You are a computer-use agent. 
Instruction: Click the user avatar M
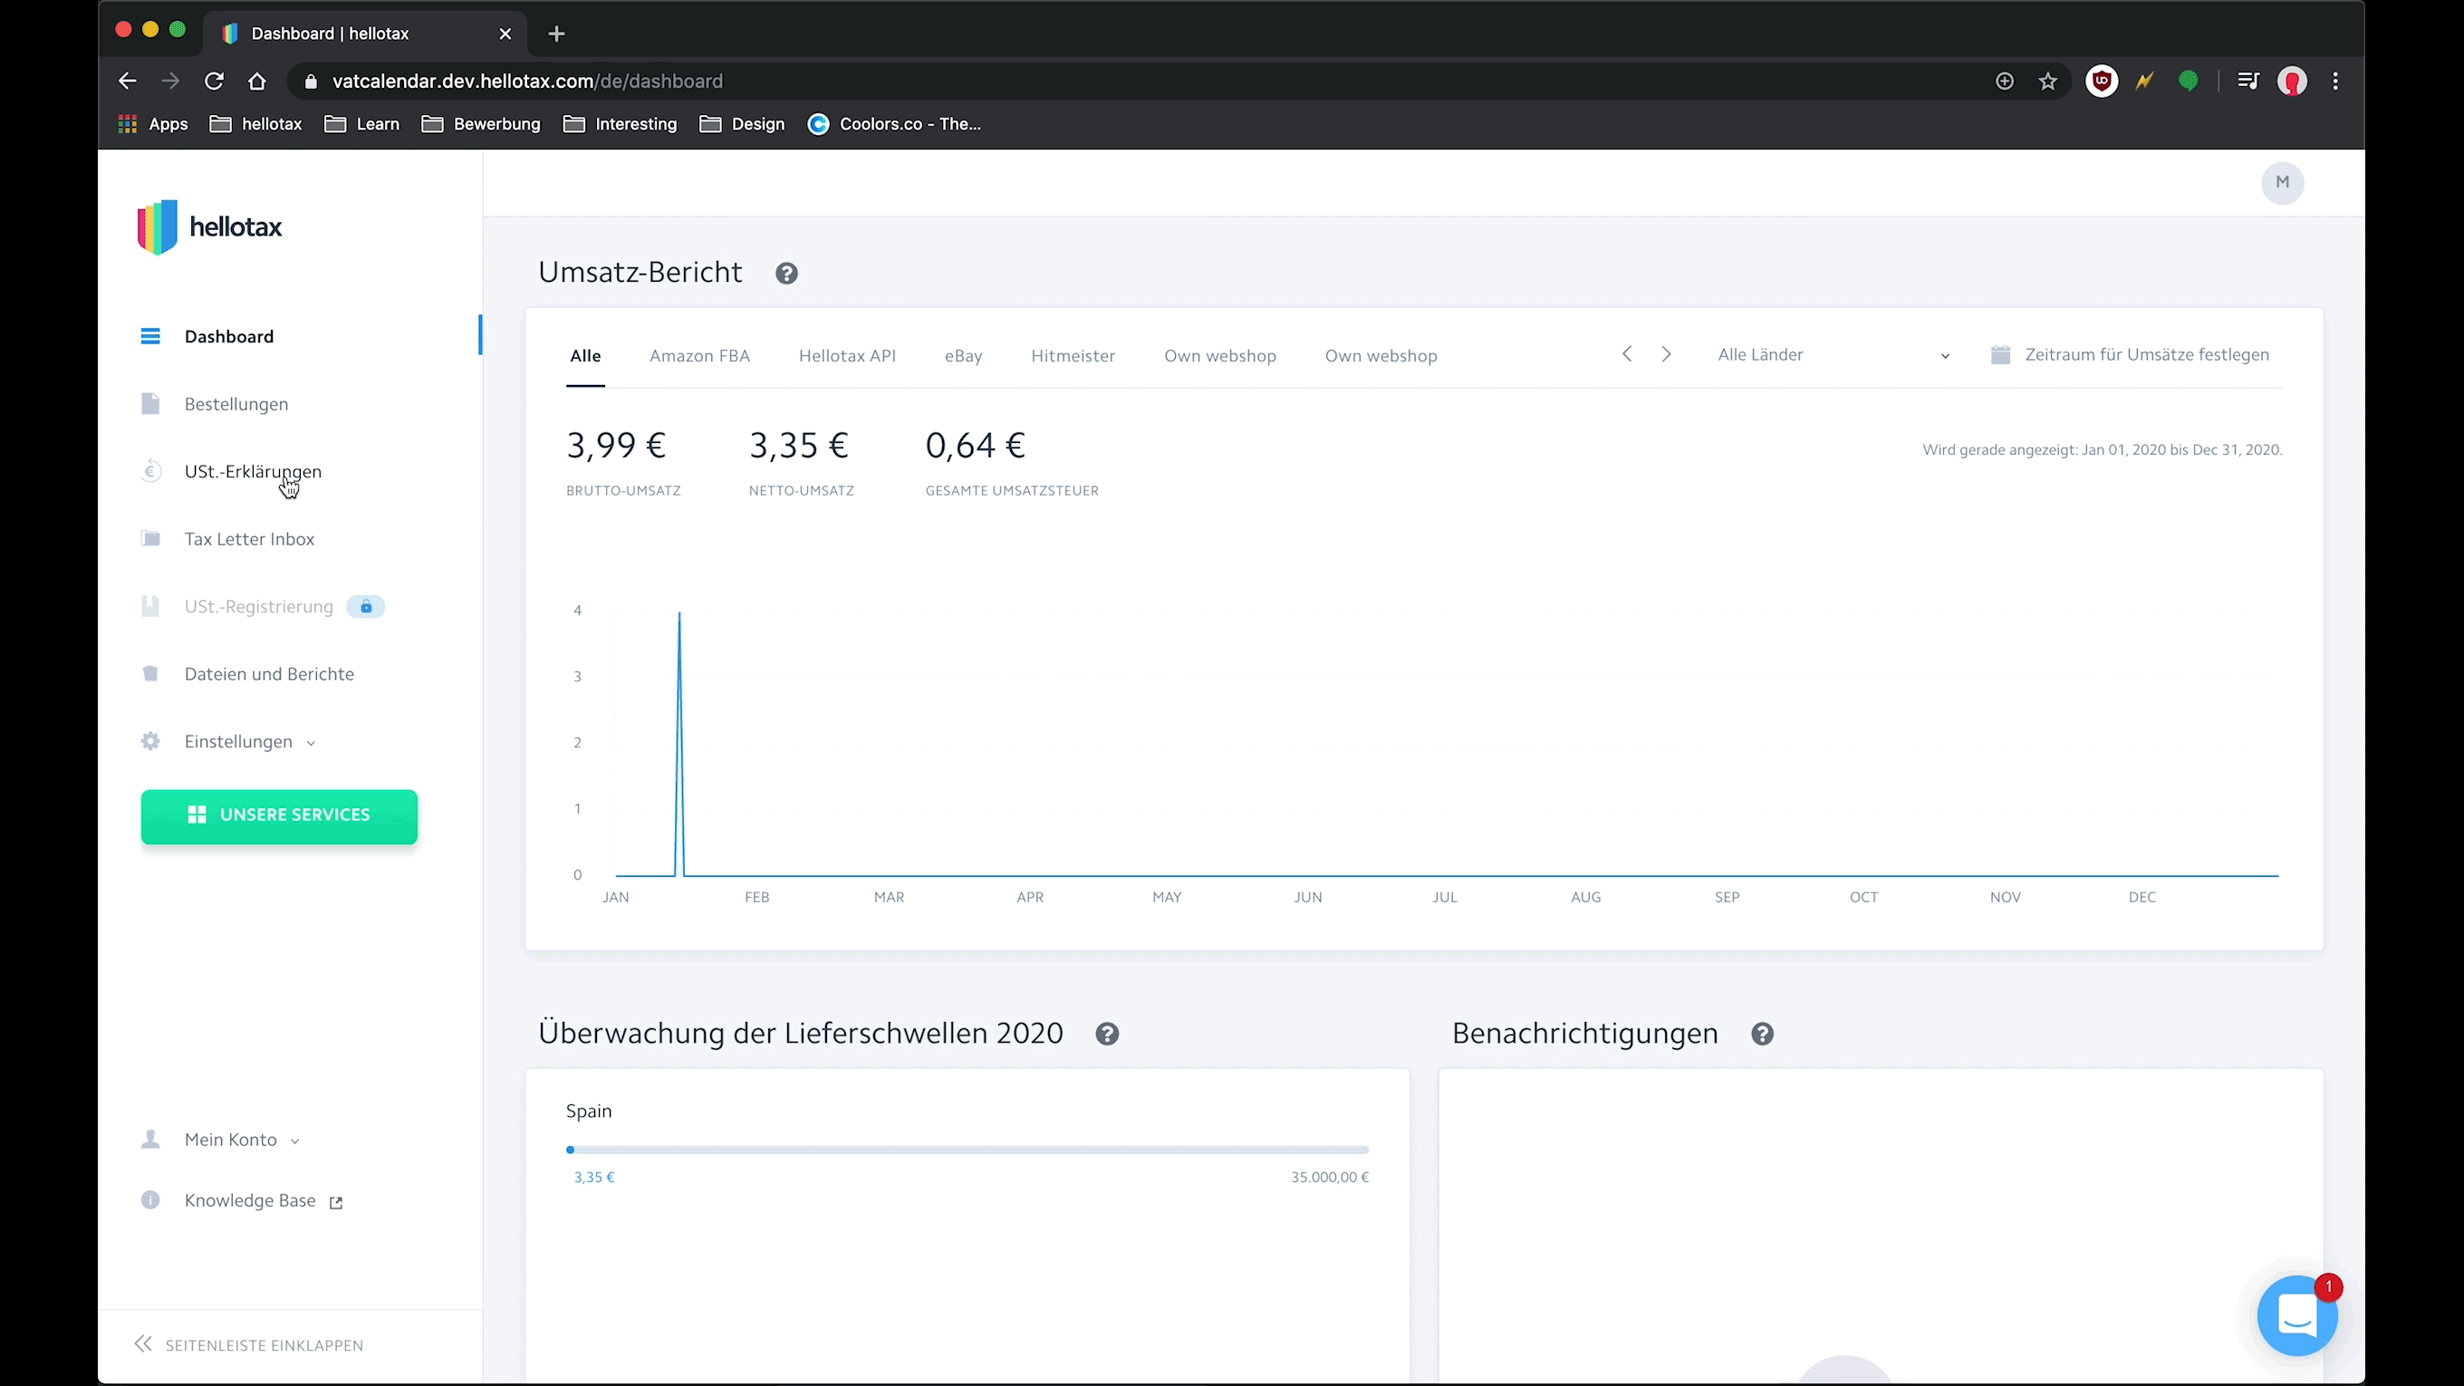(2282, 183)
